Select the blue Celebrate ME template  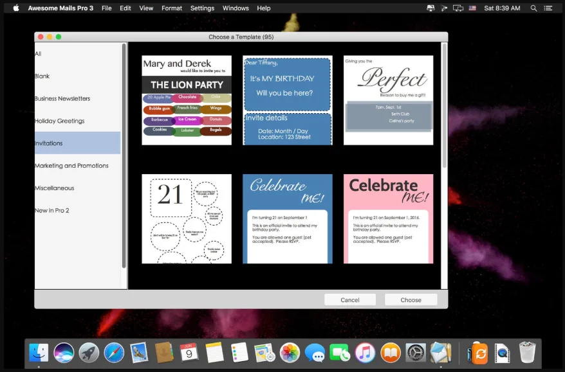[x=288, y=218]
